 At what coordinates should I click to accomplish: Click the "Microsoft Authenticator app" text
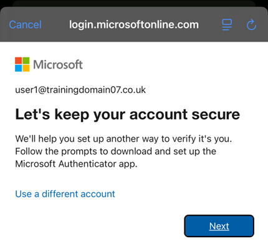pyautogui.click(x=76, y=164)
